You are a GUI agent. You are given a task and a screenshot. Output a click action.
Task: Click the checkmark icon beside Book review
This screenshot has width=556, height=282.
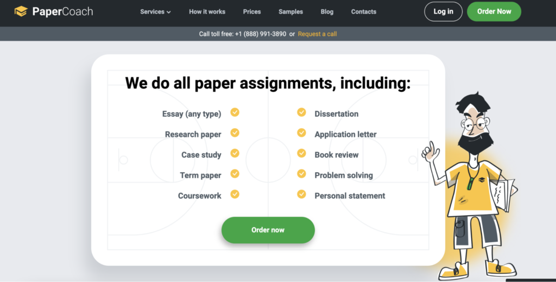point(301,153)
